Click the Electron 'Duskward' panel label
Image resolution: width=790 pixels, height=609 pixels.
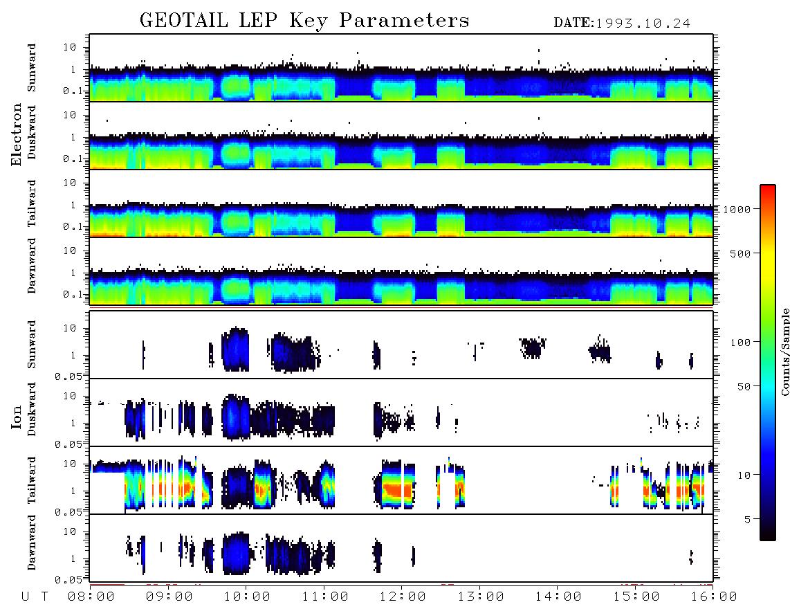point(32,132)
